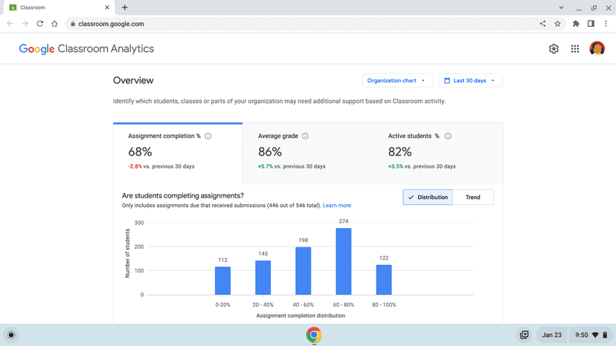Click the 'Assignment completion distribution' axis label
The height and width of the screenshot is (346, 616).
click(x=301, y=316)
